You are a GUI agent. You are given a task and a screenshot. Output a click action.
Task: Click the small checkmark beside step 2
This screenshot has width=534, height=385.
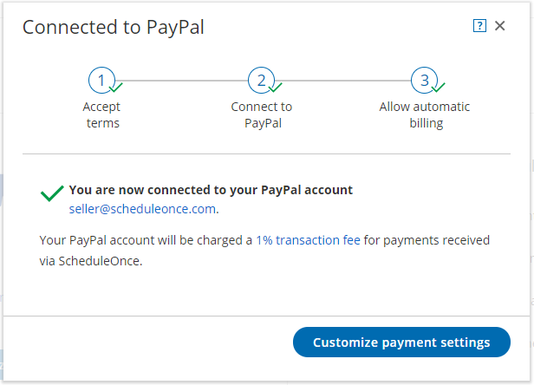pos(276,88)
